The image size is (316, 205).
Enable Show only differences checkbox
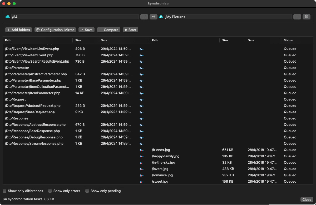5,191
